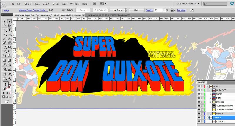Select the Direct Selection tool
Image resolution: width=235 pixels, height=126 pixels.
9,21
